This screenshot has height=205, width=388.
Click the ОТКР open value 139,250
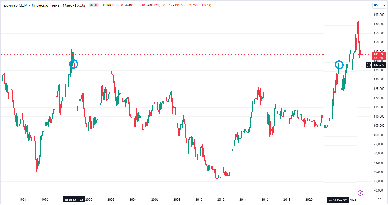point(117,5)
